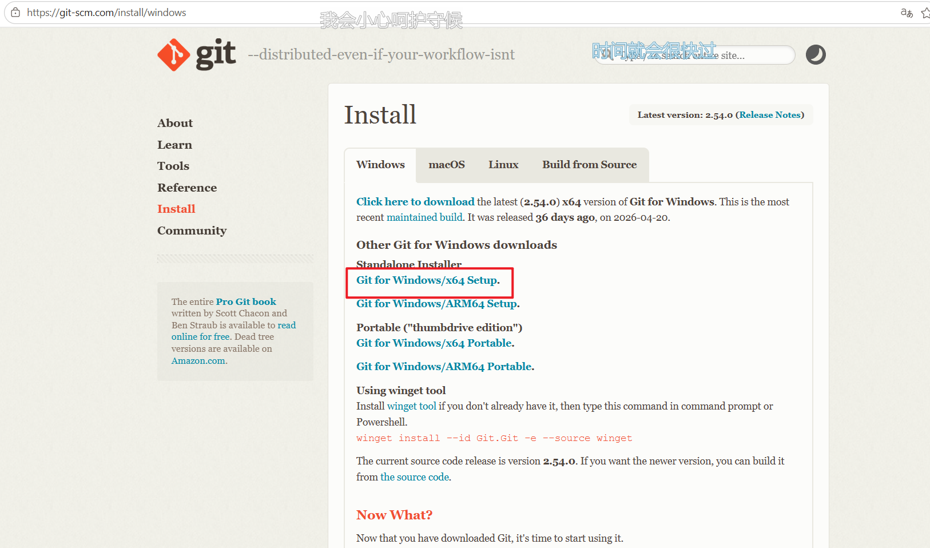Click the 'Using winget tool' heading
The height and width of the screenshot is (548, 930).
(401, 391)
